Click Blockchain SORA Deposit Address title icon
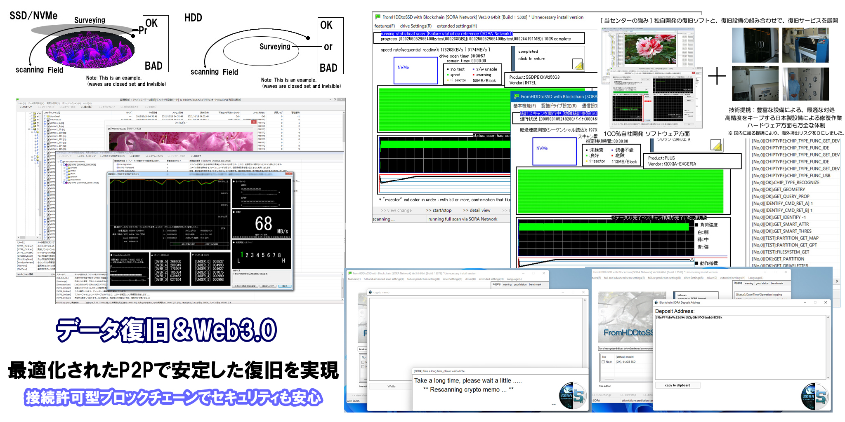 pos(656,302)
